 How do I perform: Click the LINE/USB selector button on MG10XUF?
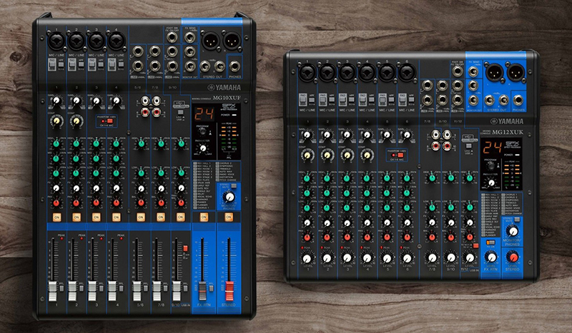point(180,112)
